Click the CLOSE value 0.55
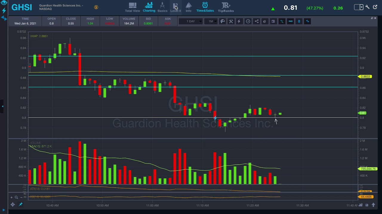 (x=71, y=23)
